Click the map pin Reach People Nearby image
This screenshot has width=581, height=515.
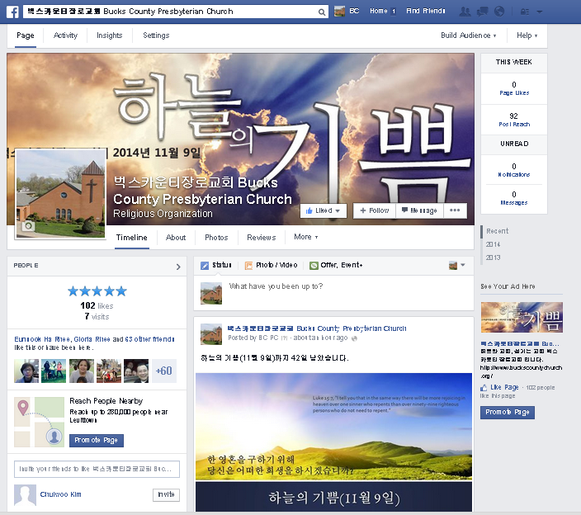40,422
